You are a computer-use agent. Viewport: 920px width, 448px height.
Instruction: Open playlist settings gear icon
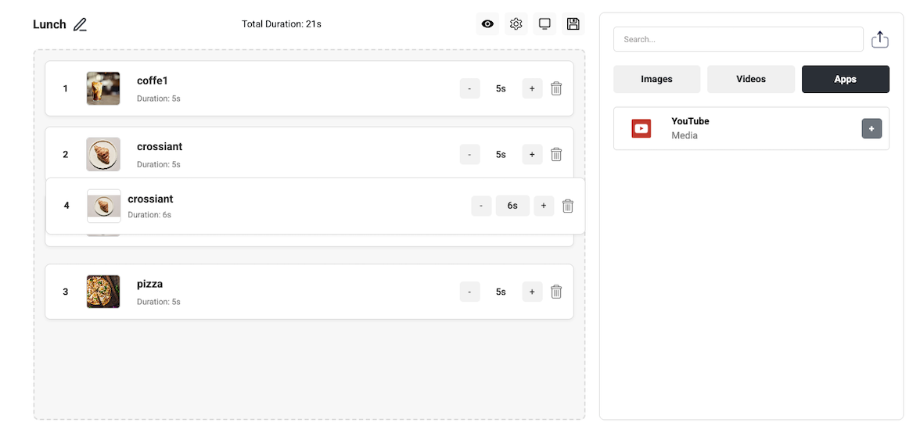tap(516, 24)
